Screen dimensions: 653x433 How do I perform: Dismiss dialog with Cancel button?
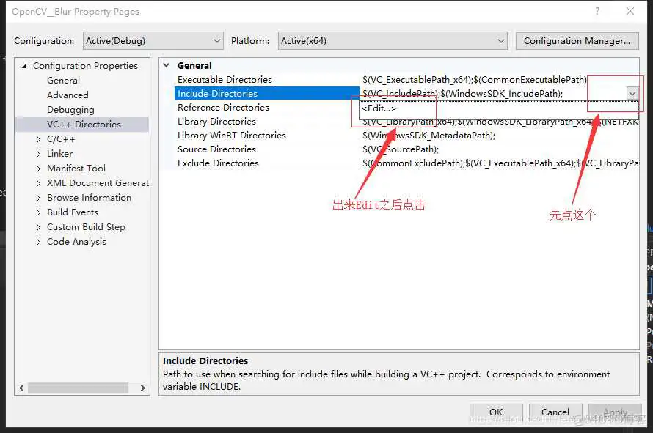[555, 412]
